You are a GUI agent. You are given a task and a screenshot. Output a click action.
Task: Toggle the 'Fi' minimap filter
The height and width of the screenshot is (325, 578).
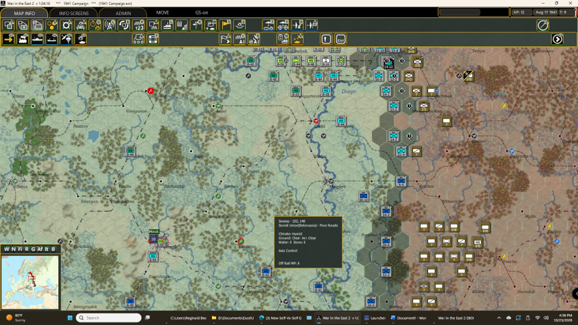pyautogui.click(x=20, y=249)
